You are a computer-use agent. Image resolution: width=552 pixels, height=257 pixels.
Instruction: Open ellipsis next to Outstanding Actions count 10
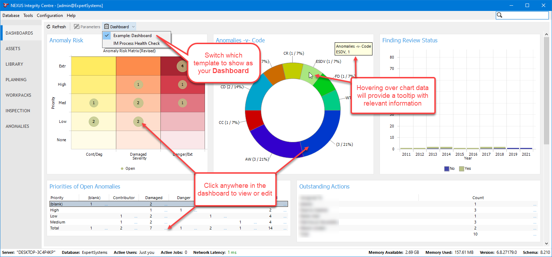(x=534, y=234)
